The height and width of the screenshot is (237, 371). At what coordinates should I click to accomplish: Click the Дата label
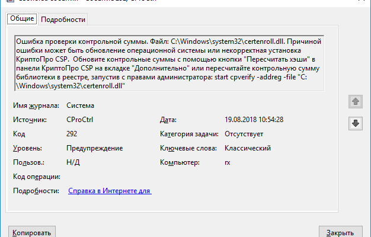click(x=168, y=120)
